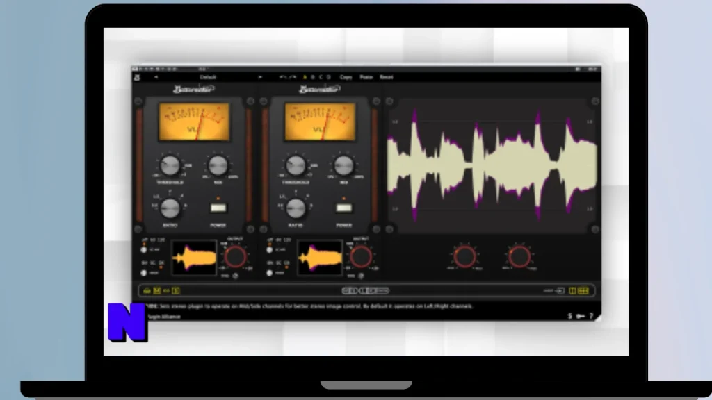This screenshot has height=400, width=712.
Task: Click the first yellow icon in bottom toolbar
Action: [x=147, y=291]
